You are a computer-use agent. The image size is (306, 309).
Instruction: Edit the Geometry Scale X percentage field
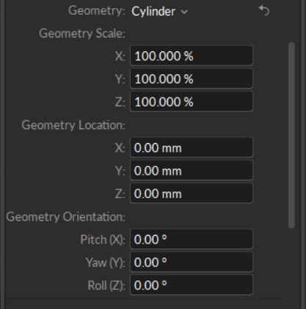pos(192,56)
